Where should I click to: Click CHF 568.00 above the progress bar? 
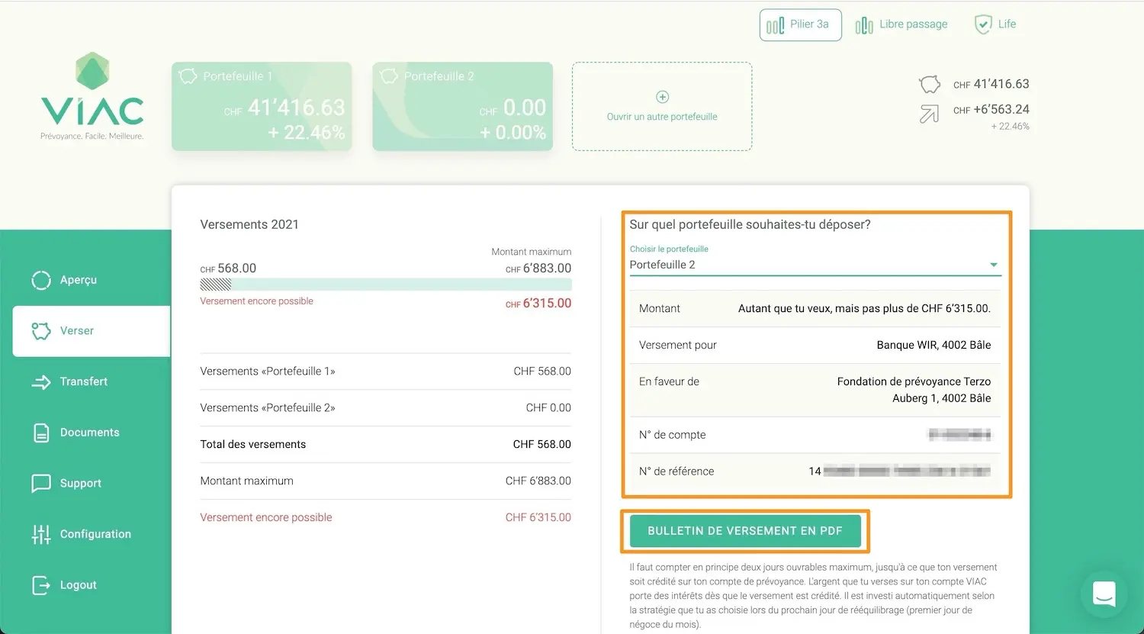[x=228, y=269]
